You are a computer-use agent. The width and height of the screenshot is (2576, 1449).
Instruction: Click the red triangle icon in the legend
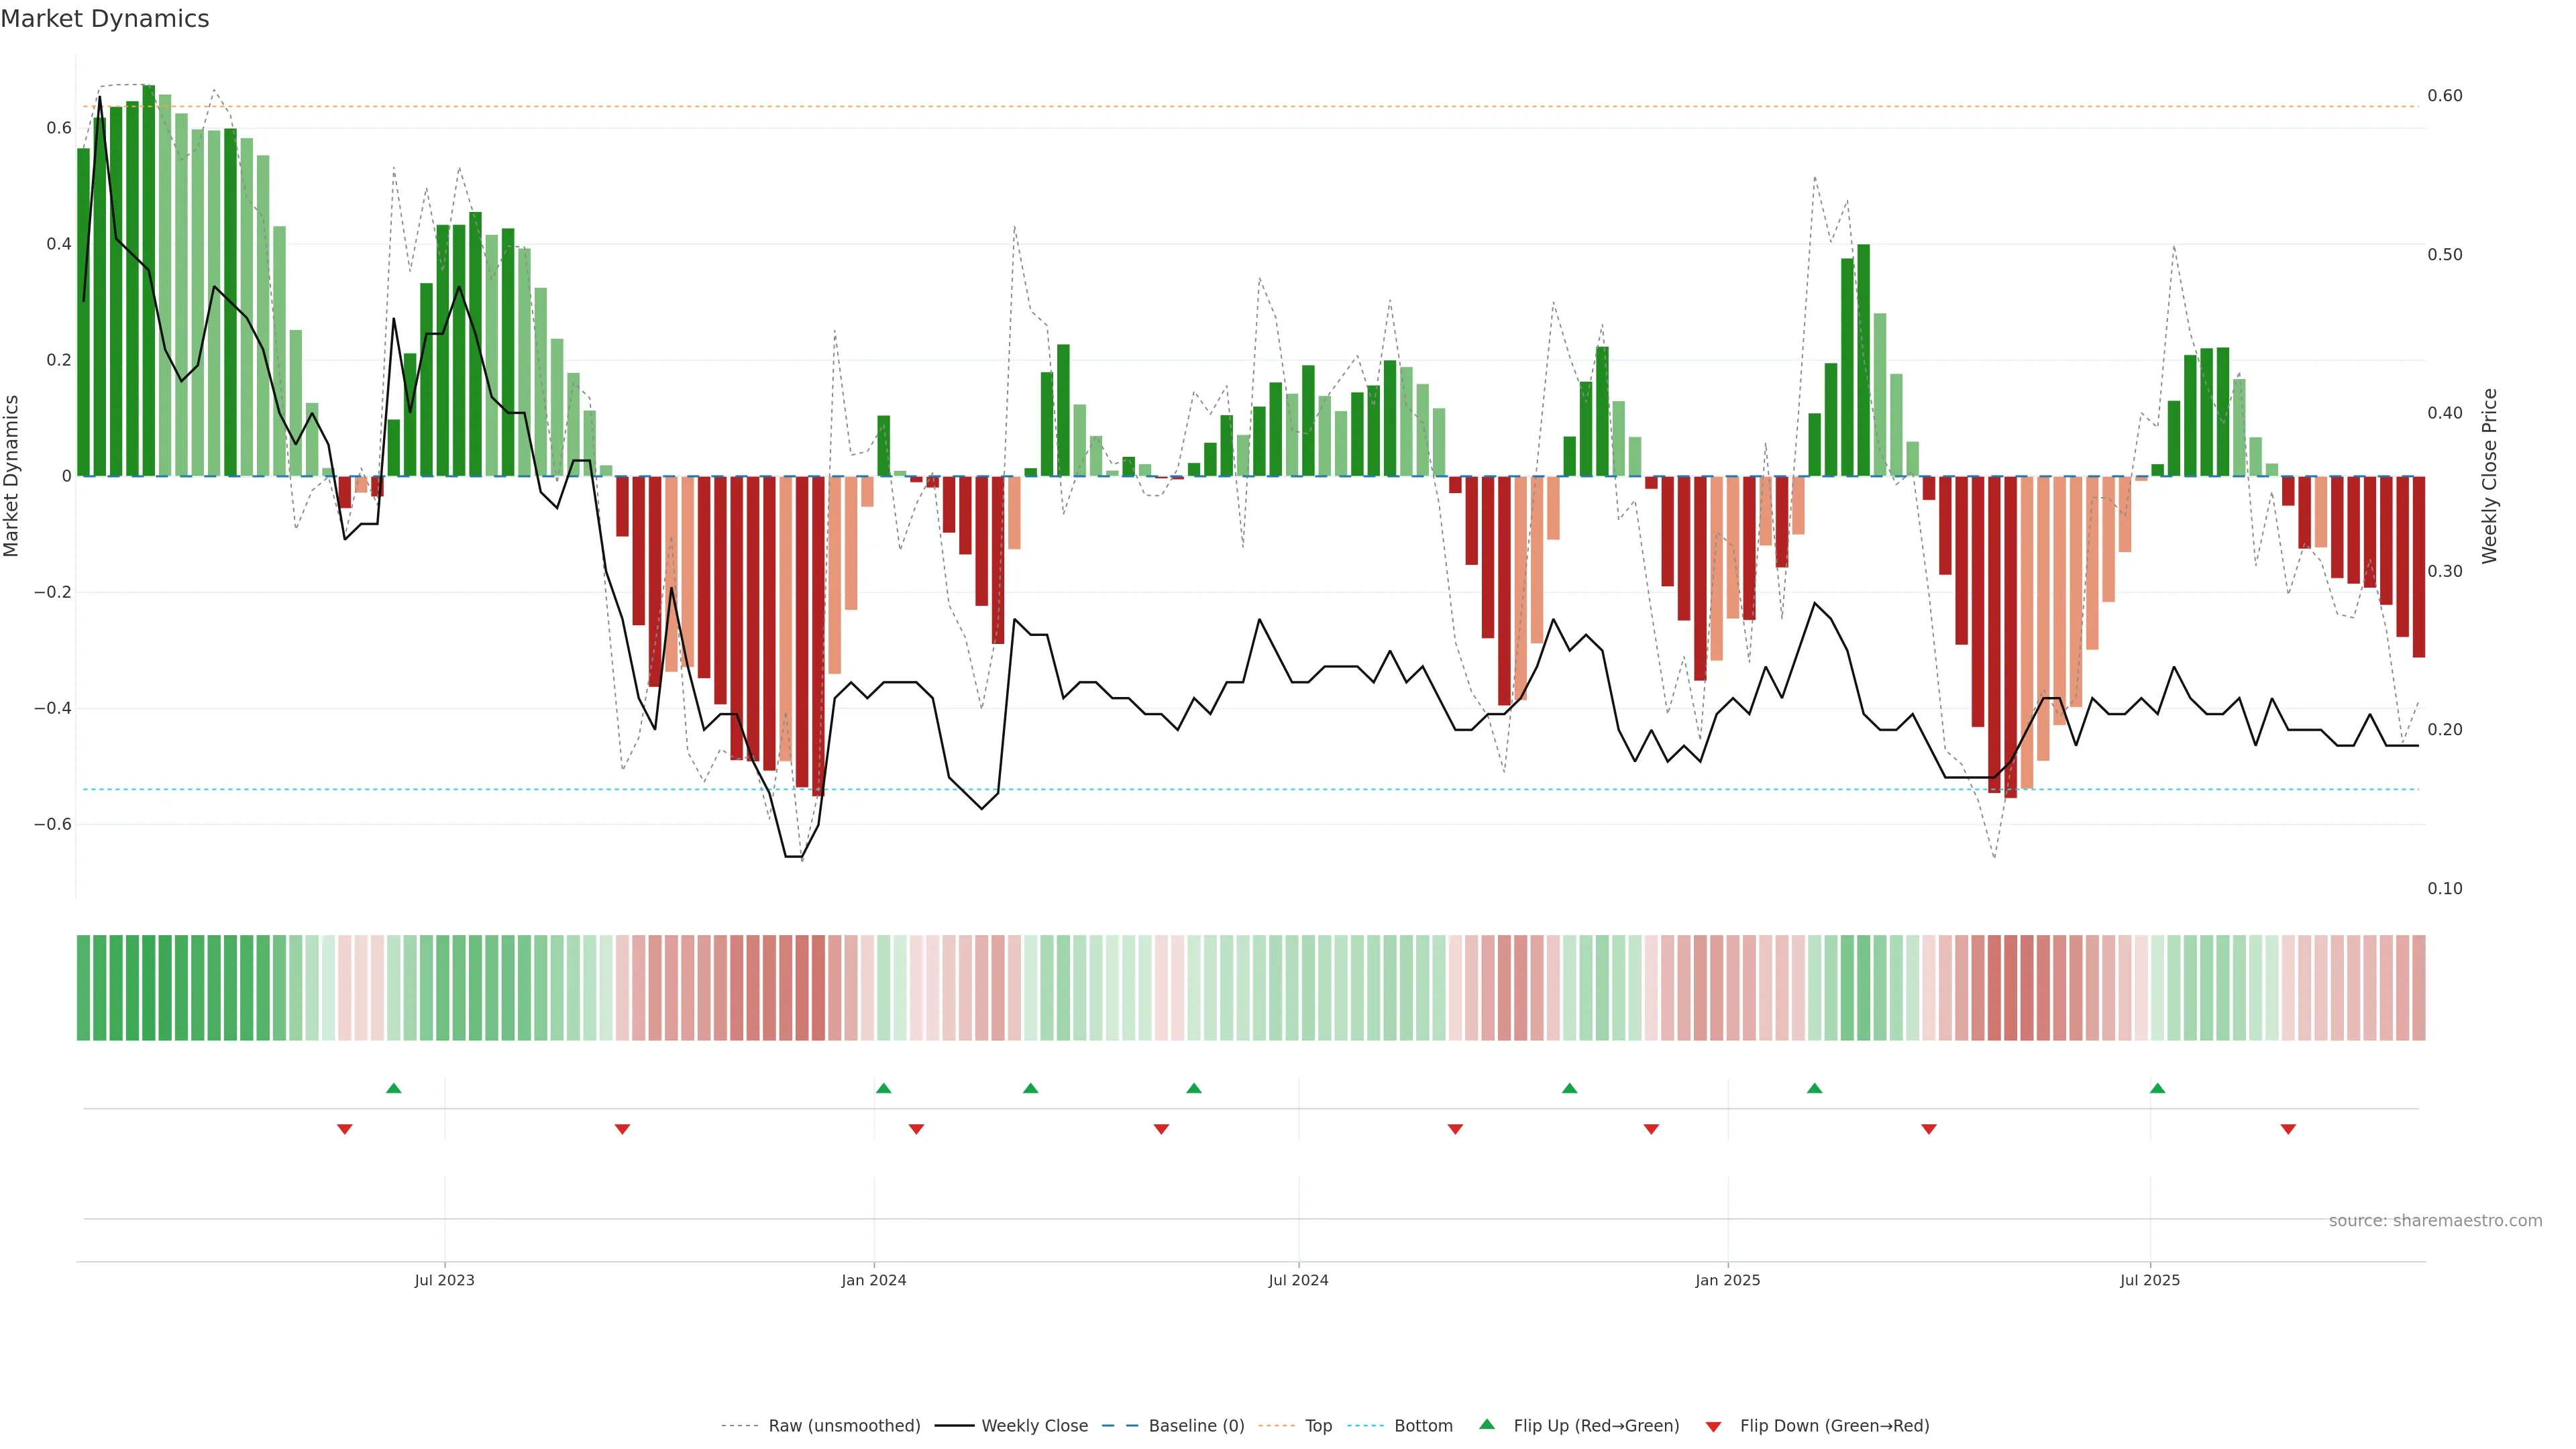1713,1427
